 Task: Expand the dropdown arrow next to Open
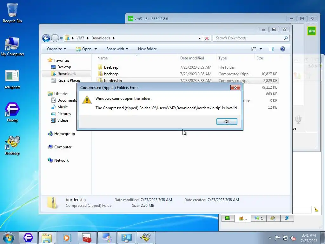pyautogui.click(x=96, y=49)
